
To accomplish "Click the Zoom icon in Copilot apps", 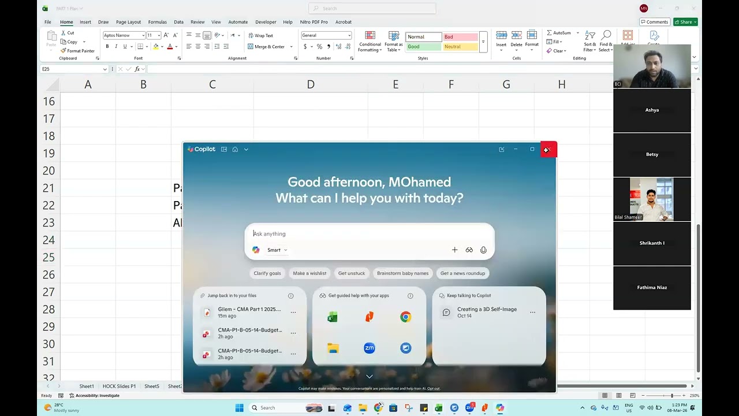I will 369,348.
